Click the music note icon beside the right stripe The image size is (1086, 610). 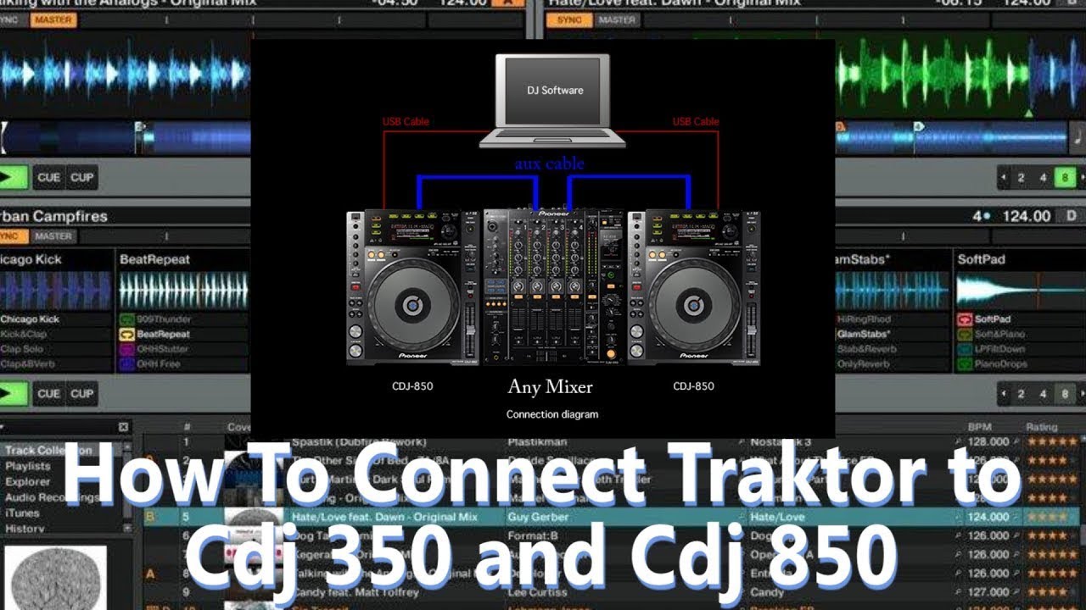click(1078, 136)
